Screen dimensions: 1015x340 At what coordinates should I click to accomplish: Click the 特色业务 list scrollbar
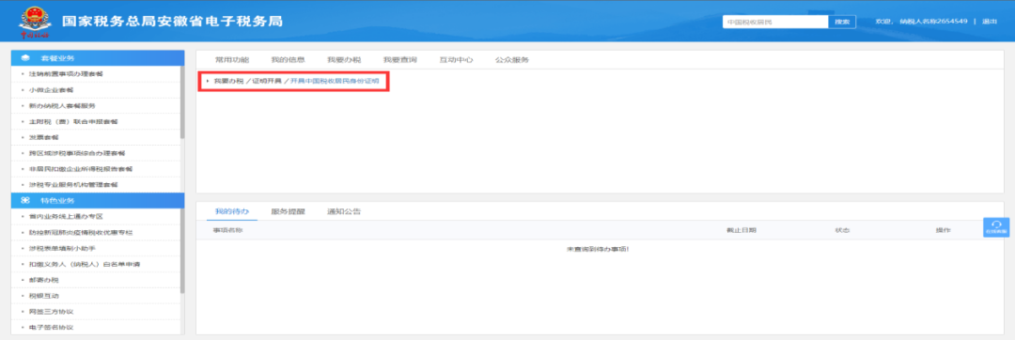pos(182,250)
